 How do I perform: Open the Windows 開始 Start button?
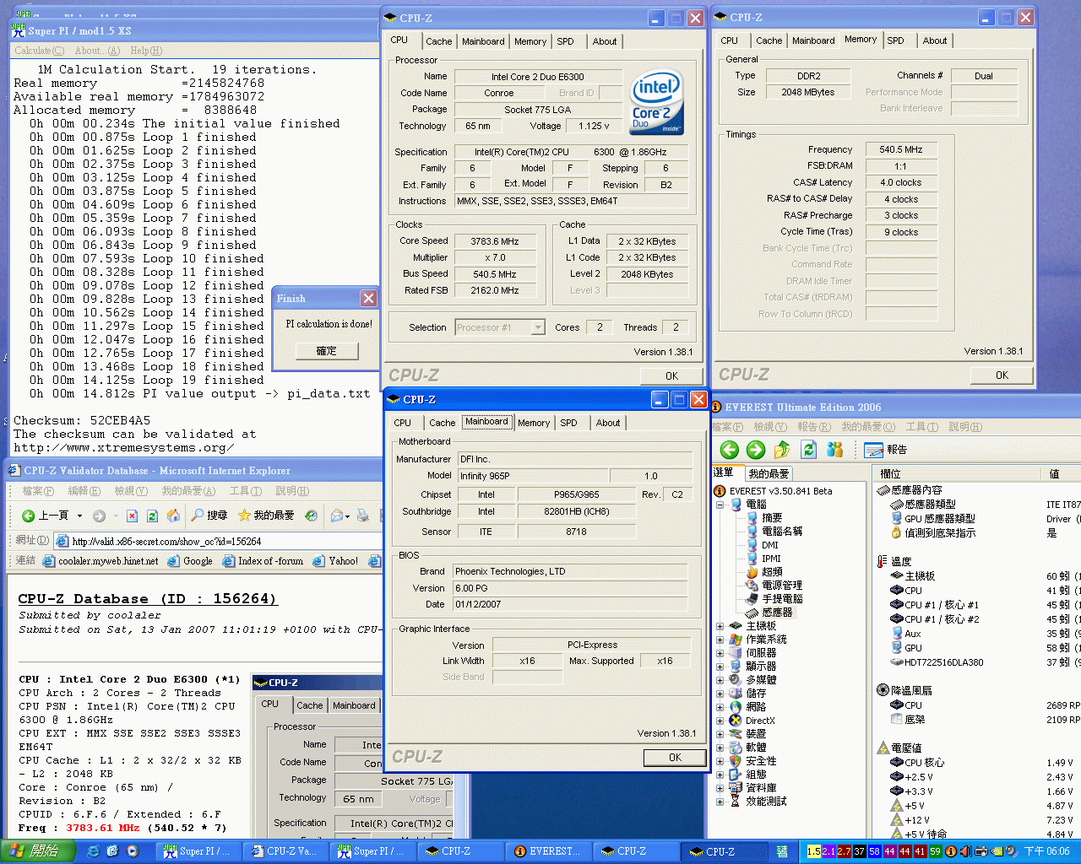[x=39, y=851]
